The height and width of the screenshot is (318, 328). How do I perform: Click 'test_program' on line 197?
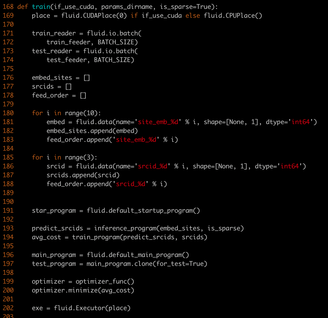(54, 264)
